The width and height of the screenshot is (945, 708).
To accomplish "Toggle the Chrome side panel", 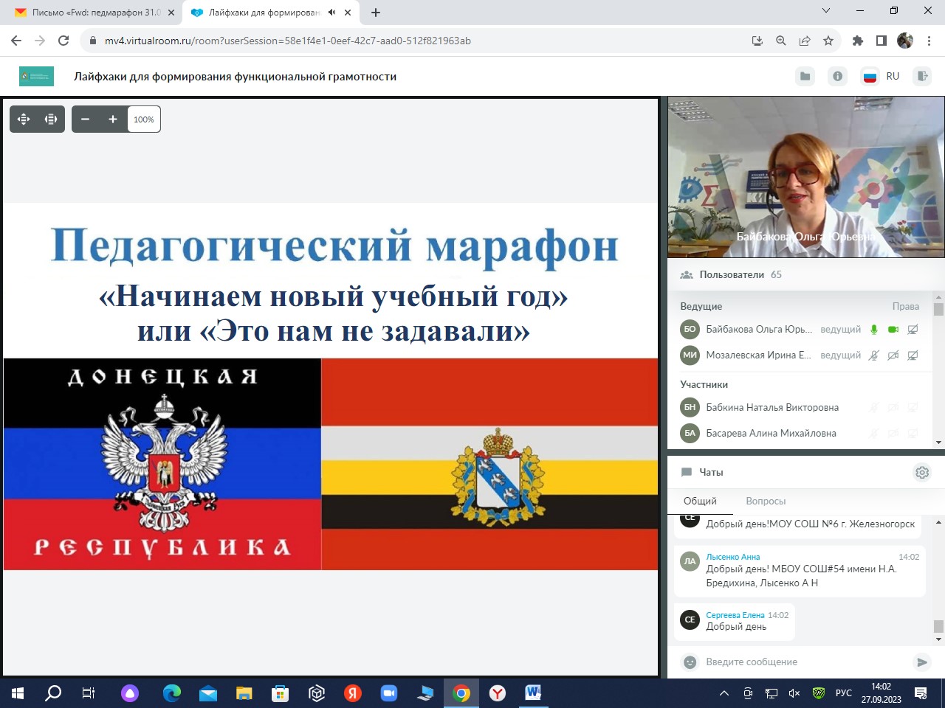I will click(x=882, y=41).
